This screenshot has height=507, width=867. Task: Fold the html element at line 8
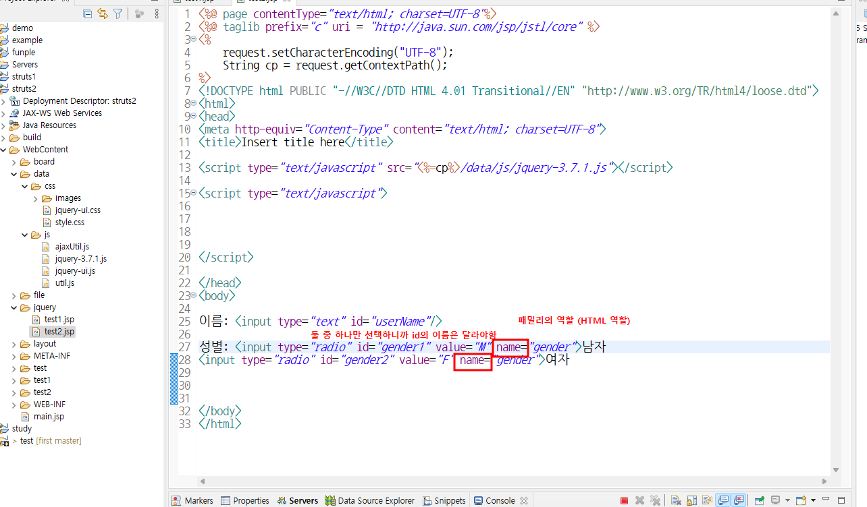[x=194, y=104]
